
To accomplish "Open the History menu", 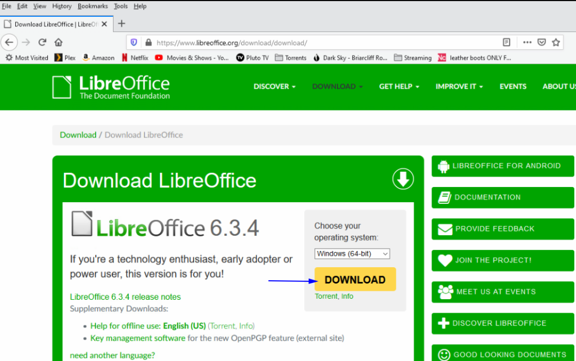I will 62,6.
